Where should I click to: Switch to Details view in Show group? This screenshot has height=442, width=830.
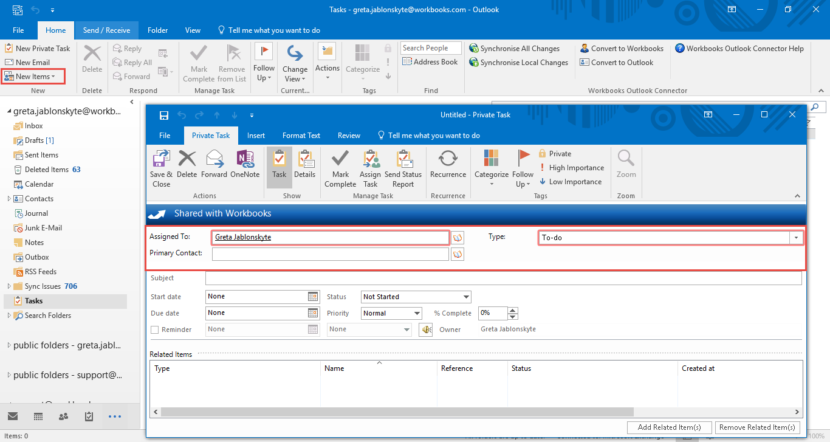(x=304, y=164)
